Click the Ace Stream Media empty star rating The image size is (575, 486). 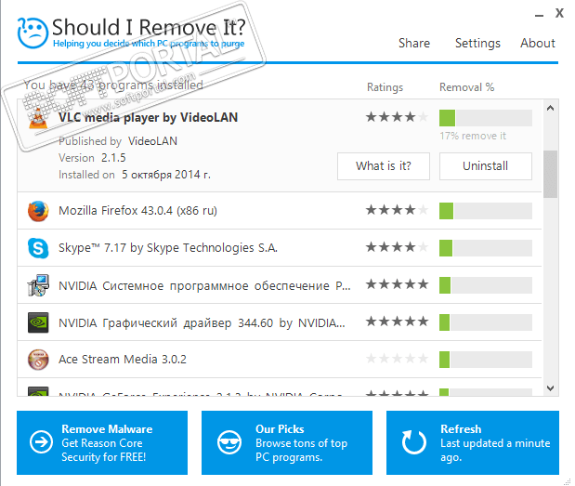[x=397, y=359]
